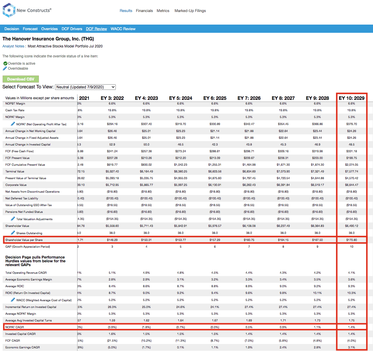
Task: Click the $6,644.47 corporate value cell
Action: click(352, 185)
